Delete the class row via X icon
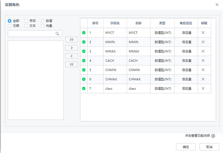This screenshot has width=223, height=153. click(203, 88)
